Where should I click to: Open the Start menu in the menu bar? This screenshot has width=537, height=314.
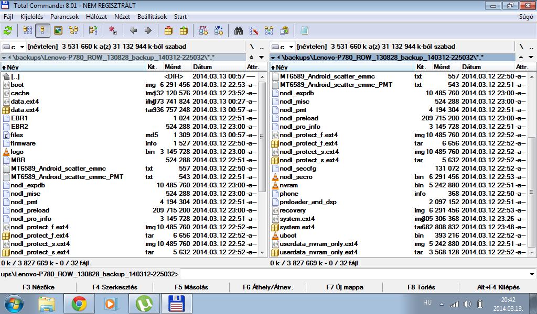click(x=180, y=17)
